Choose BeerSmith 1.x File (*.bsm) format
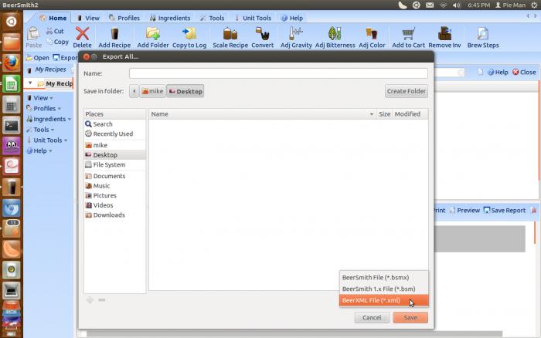Screen dimensions: 541x338 pyautogui.click(x=383, y=289)
